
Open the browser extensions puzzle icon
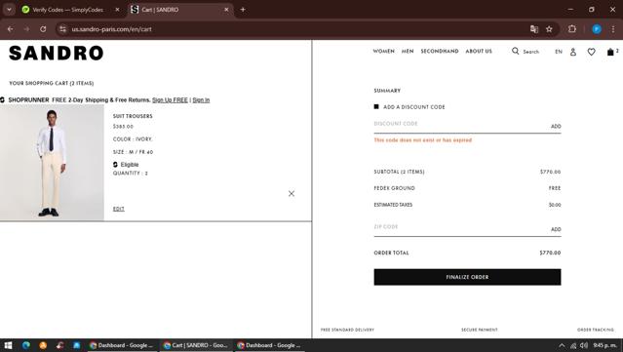[x=571, y=29]
